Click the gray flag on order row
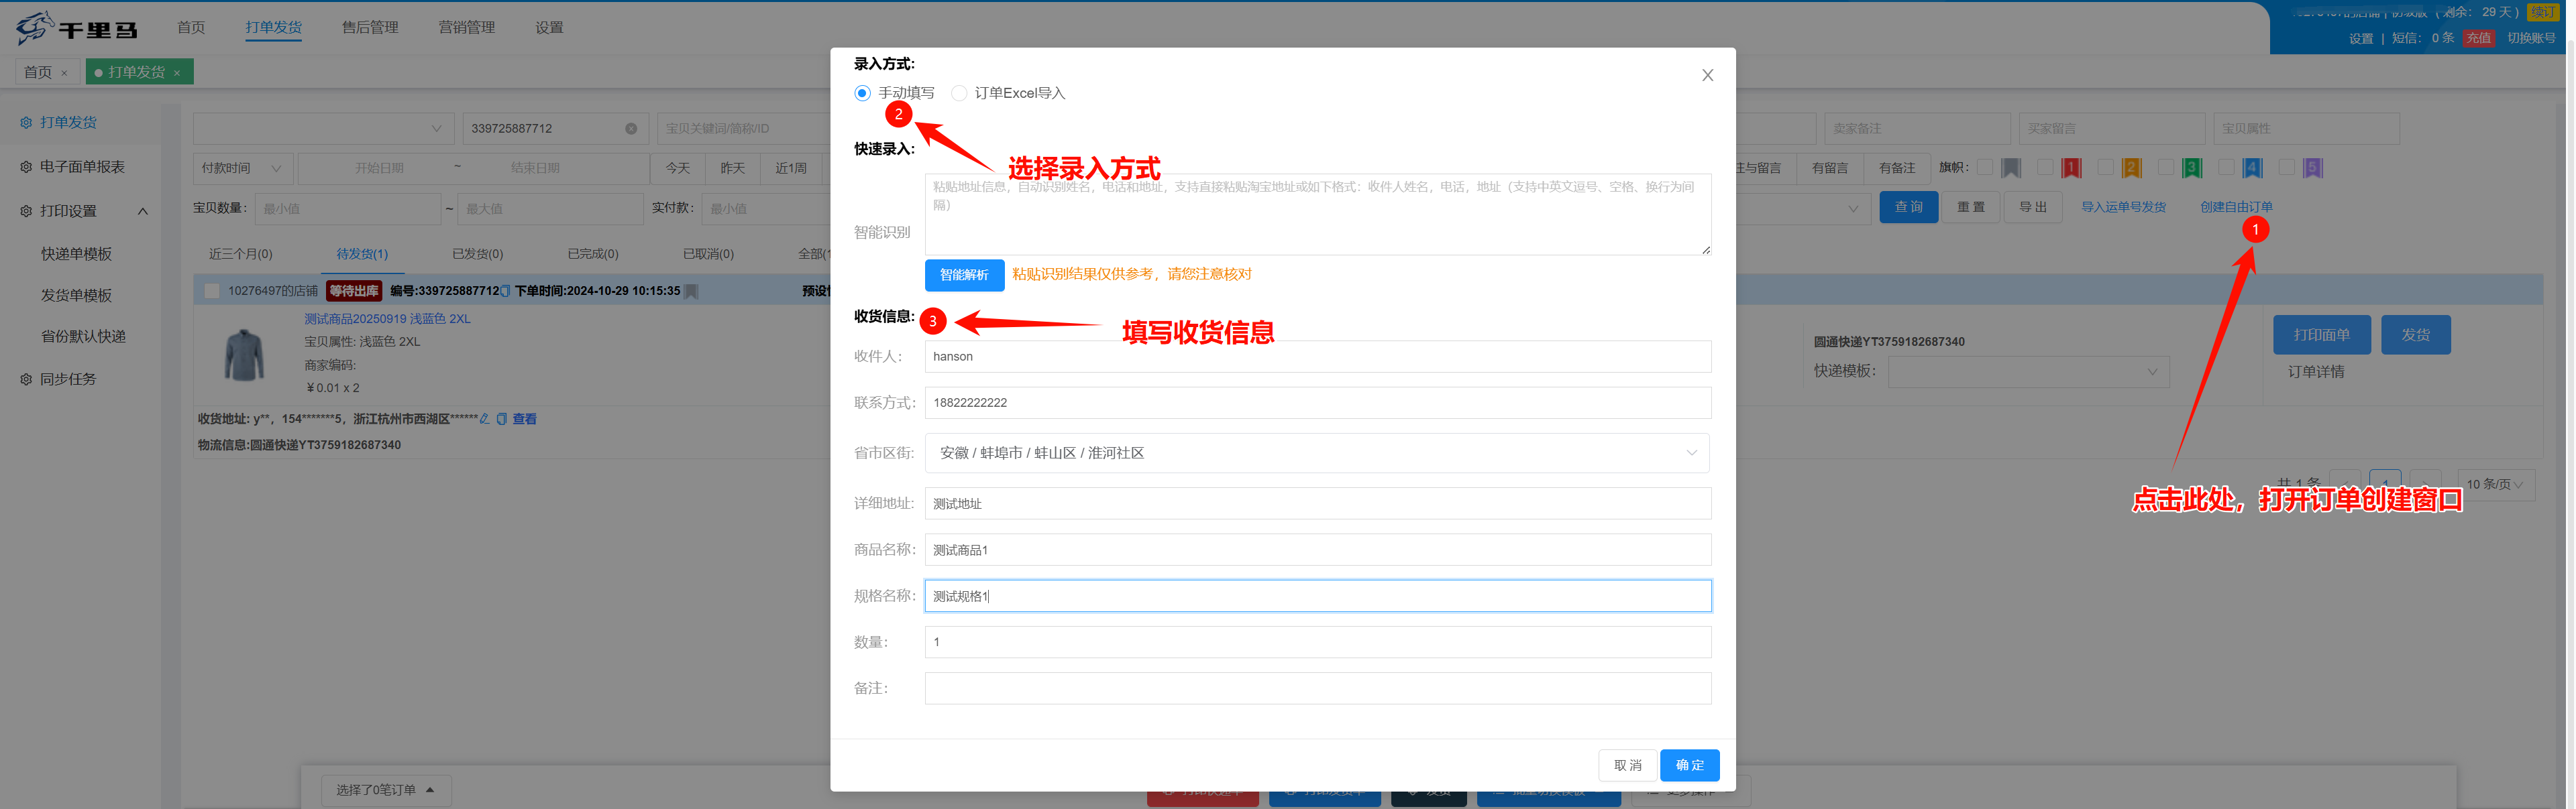The height and width of the screenshot is (809, 2576). coord(691,292)
